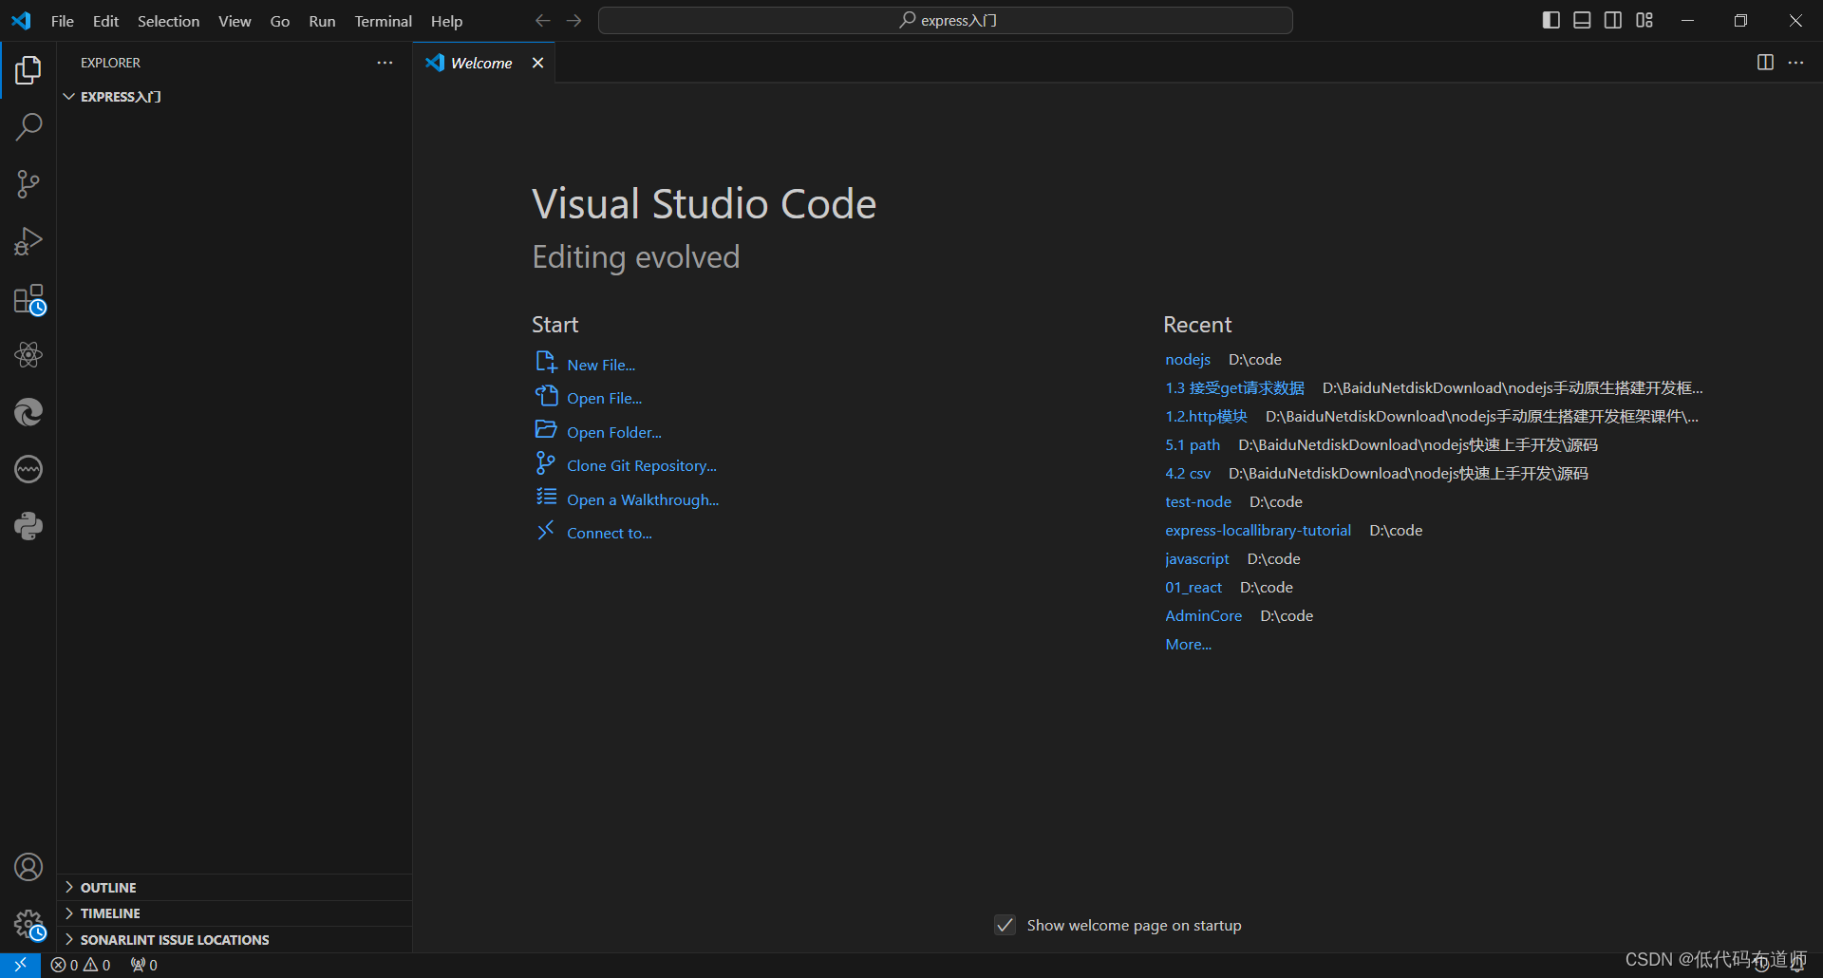Open the Manage gear icon
This screenshot has width=1823, height=978.
[28, 924]
